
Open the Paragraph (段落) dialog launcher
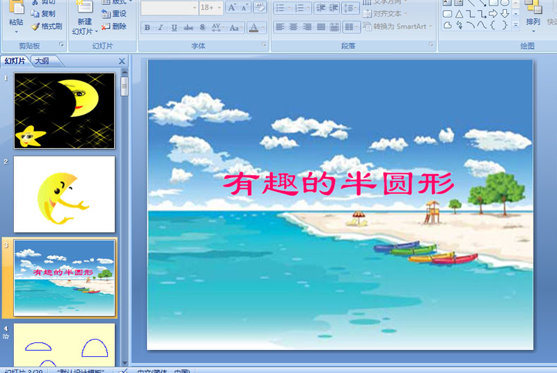(431, 45)
